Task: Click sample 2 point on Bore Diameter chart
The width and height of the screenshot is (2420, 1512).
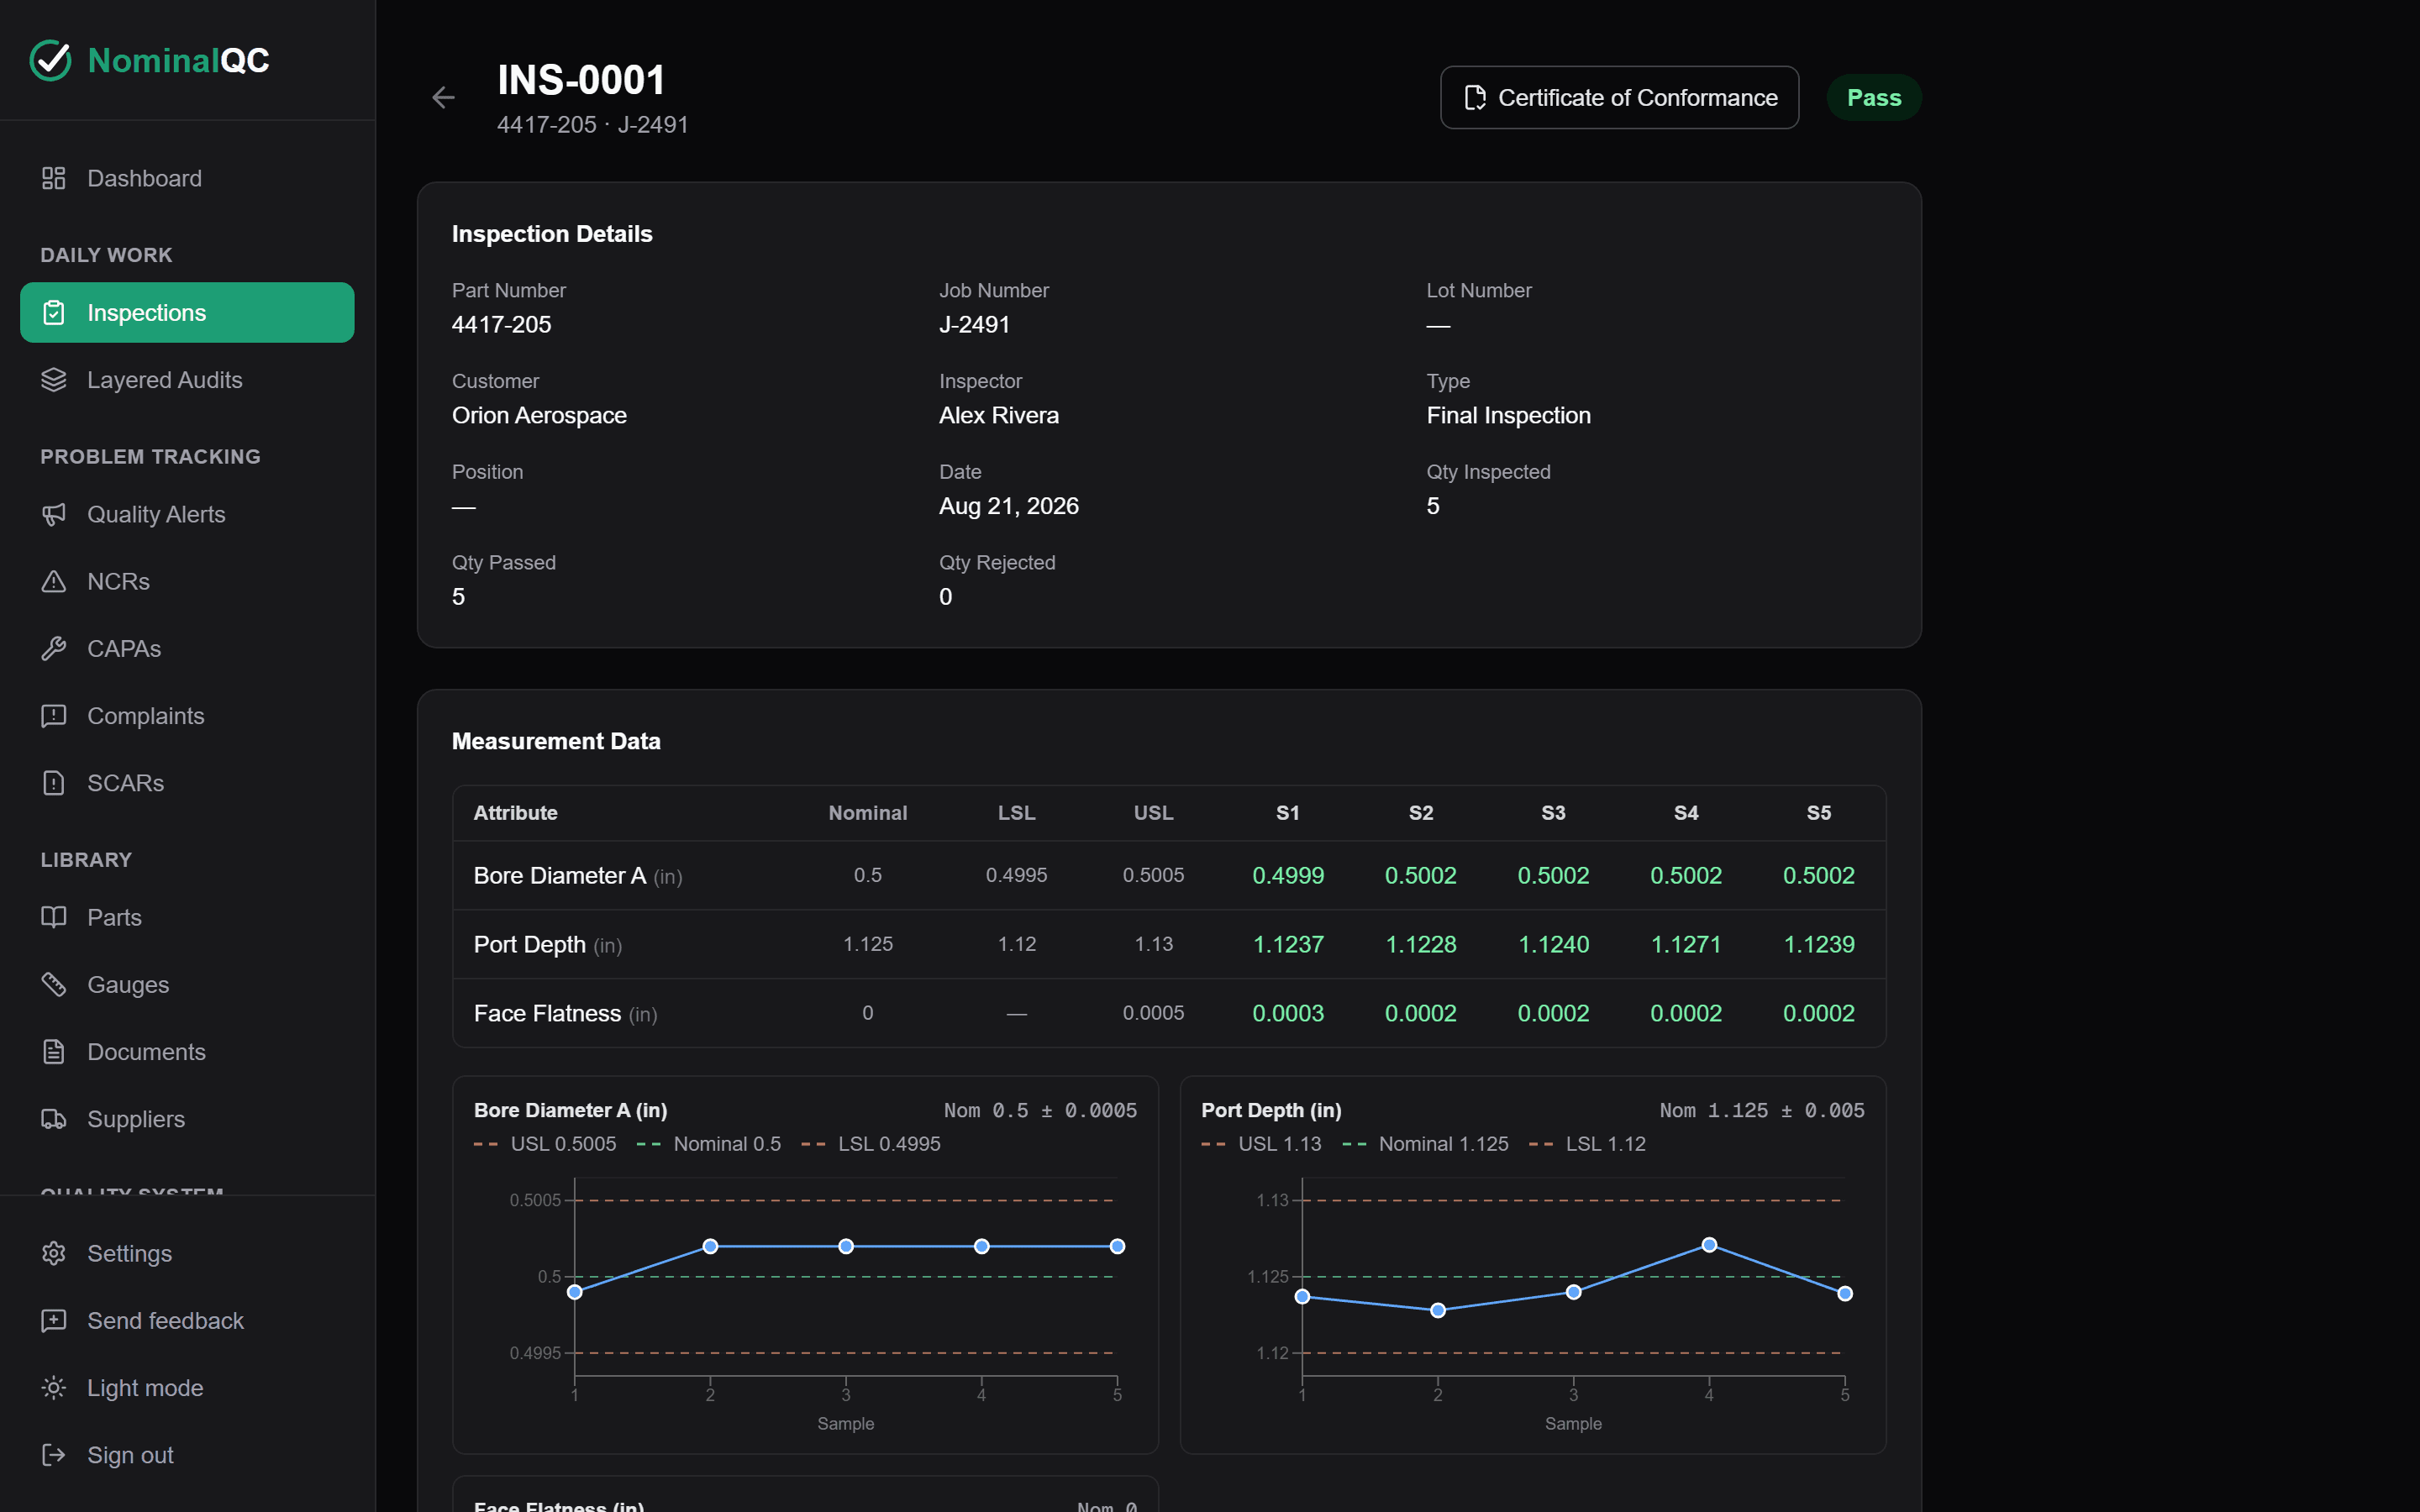Action: click(710, 1246)
